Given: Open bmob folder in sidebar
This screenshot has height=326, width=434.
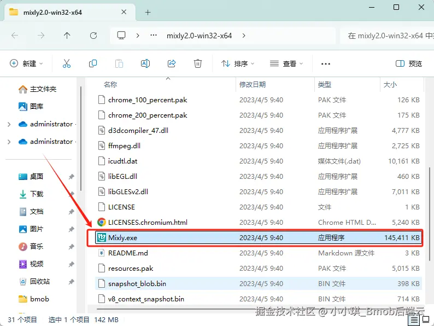Looking at the screenshot, I should click(33, 299).
